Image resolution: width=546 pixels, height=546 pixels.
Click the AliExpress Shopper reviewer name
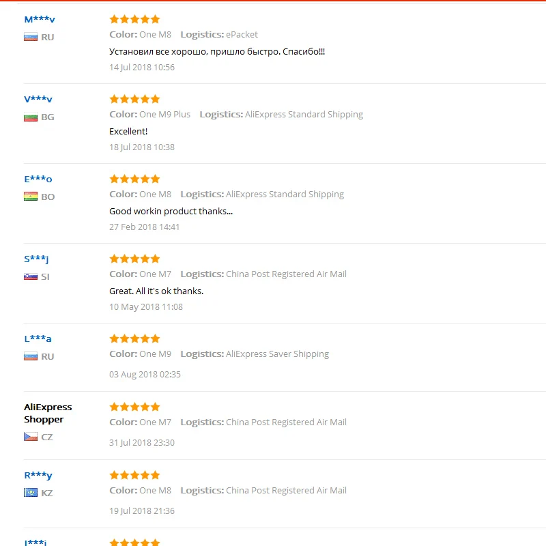click(x=48, y=413)
